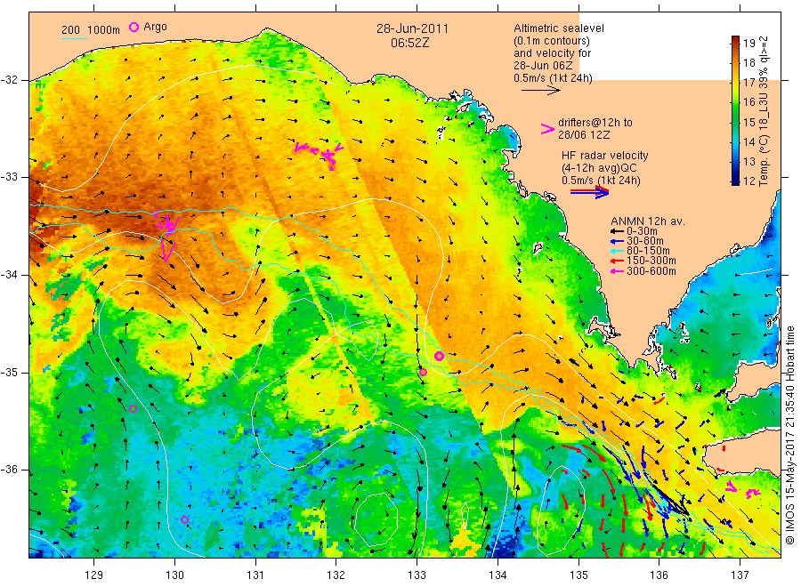
Task: Click the magenta 300-600m legend arrow
Action: 617,271
